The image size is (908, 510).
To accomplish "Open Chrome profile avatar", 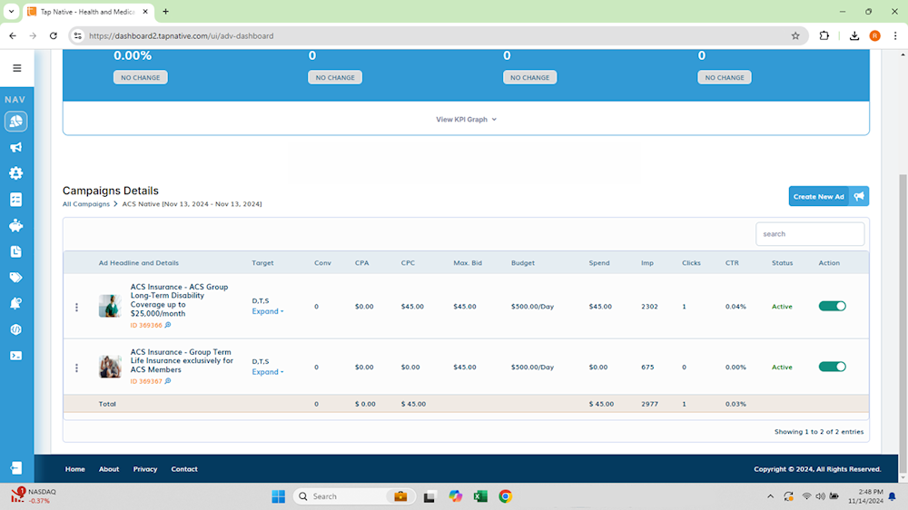I will pos(875,36).
